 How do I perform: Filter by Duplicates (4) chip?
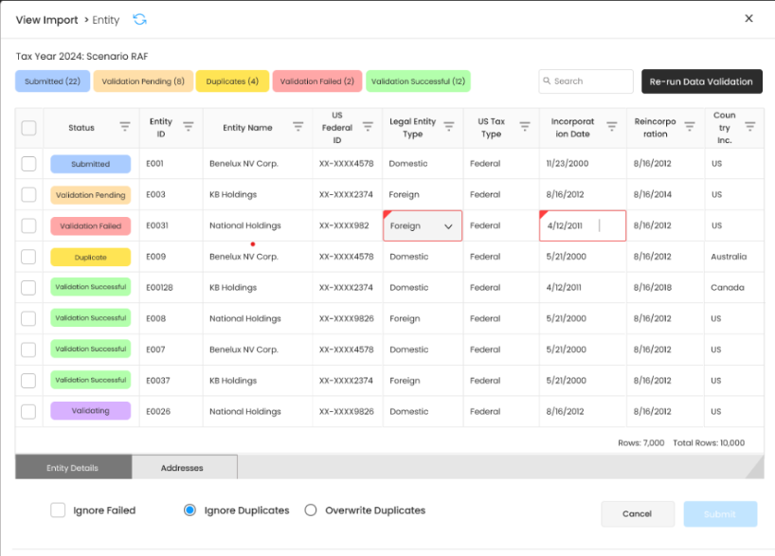click(x=232, y=81)
